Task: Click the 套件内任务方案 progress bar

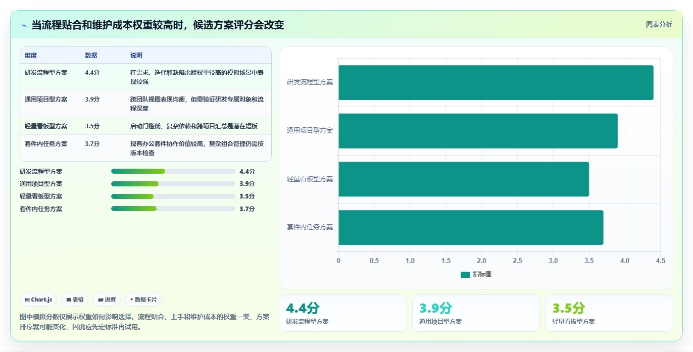Action: pyautogui.click(x=173, y=209)
